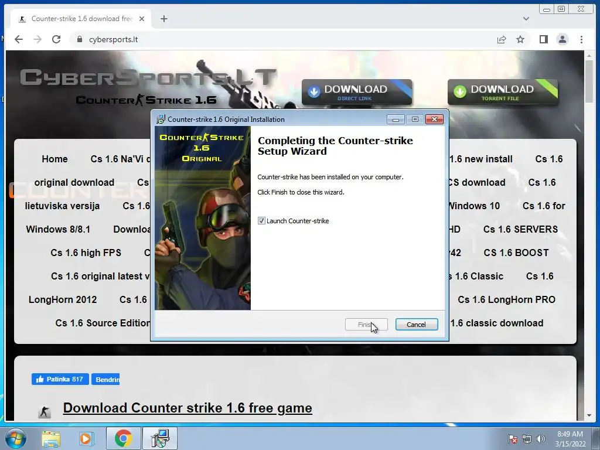The height and width of the screenshot is (450, 600).
Task: Open lietuviska versija menu link
Action: (62, 206)
